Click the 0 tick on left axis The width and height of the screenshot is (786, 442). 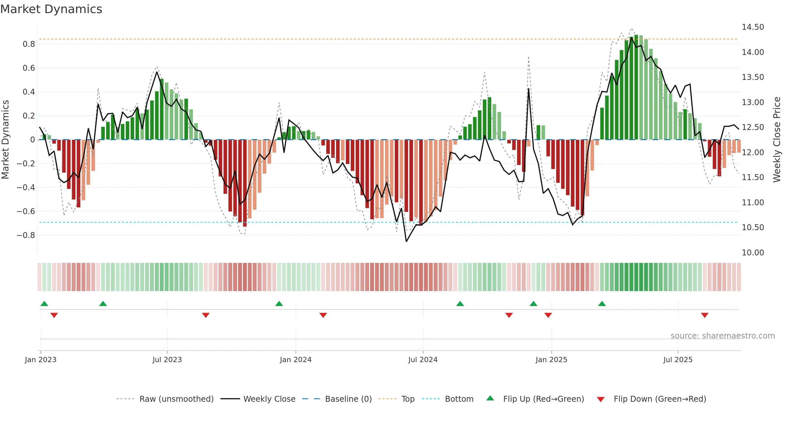32,140
